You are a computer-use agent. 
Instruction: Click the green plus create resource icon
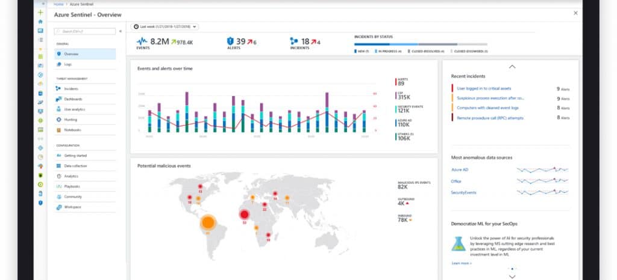pyautogui.click(x=40, y=13)
